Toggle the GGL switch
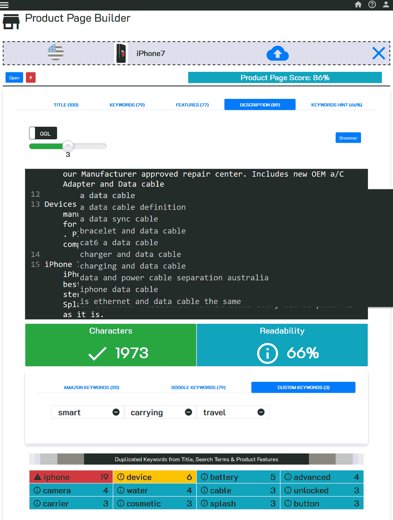The image size is (393, 520). (43, 133)
